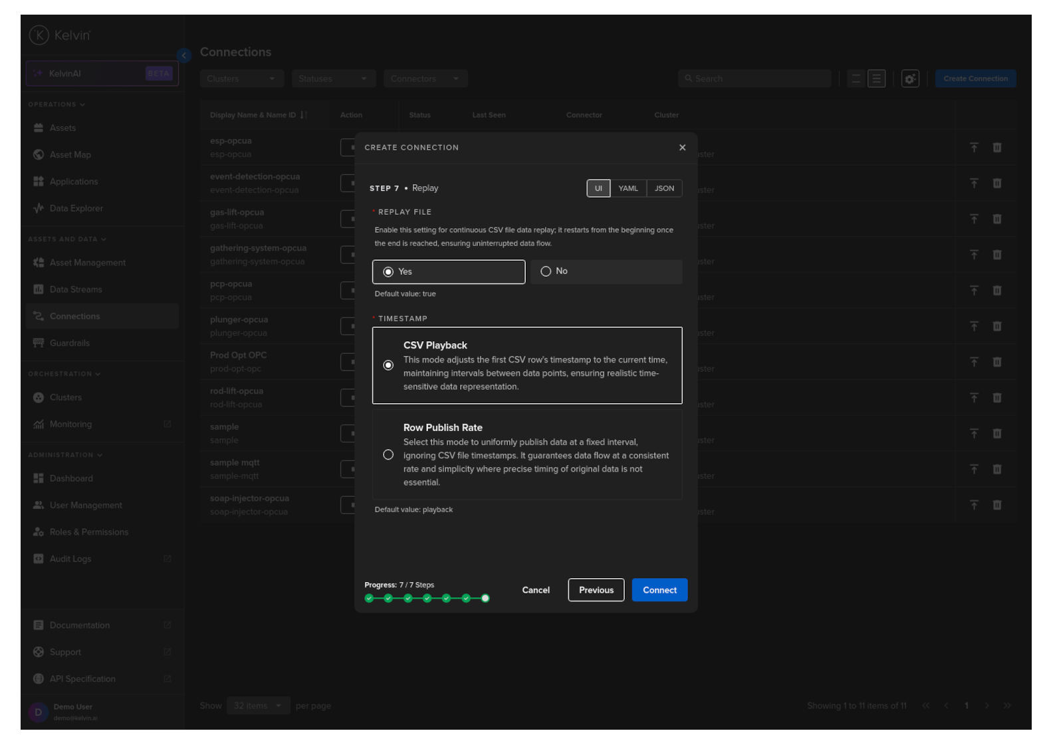Collapse the sidebar with the chevron button
This screenshot has height=745, width=1053.
tap(184, 55)
